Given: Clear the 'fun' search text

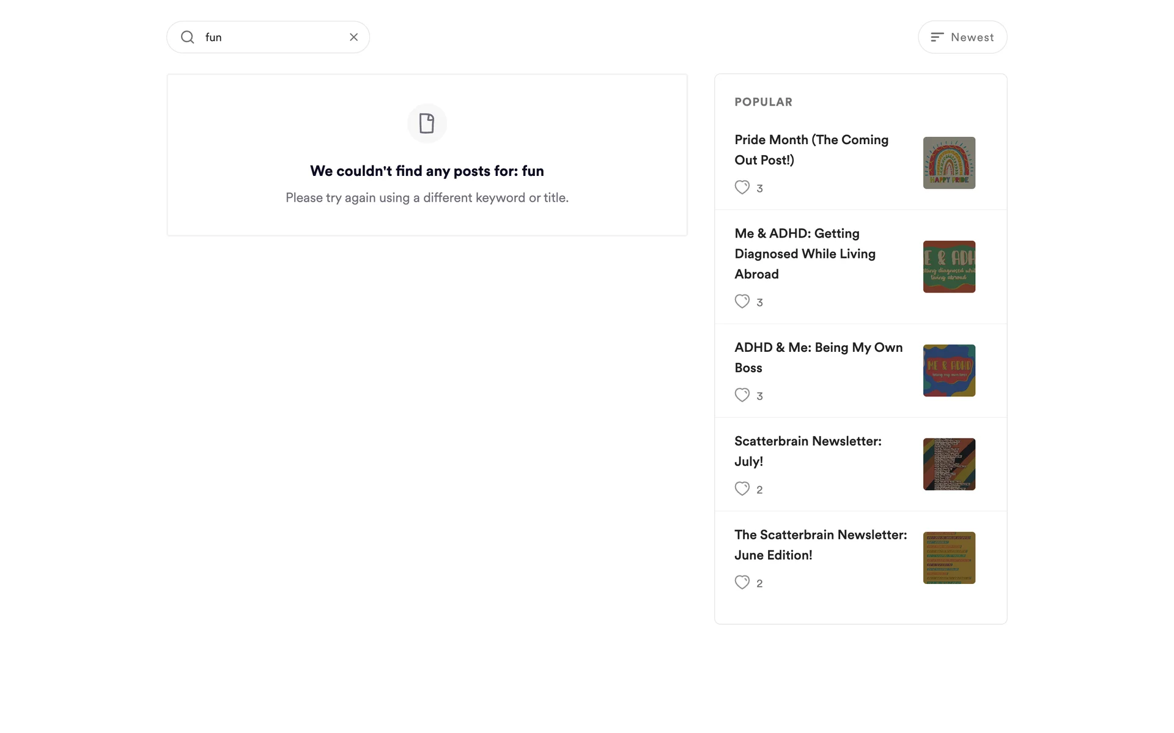Looking at the screenshot, I should tap(353, 37).
